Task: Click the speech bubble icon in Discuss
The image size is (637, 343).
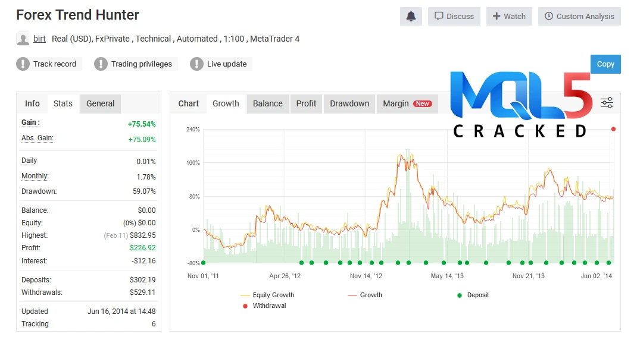Action: tap(439, 16)
